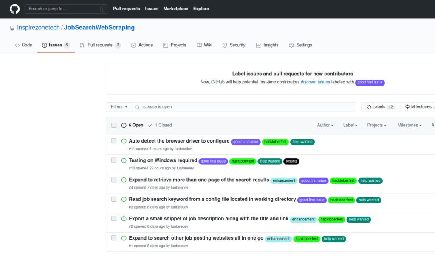Tick checkbox for Export a small snippet issue
Screen dimensions: 435x260
pos(114,219)
